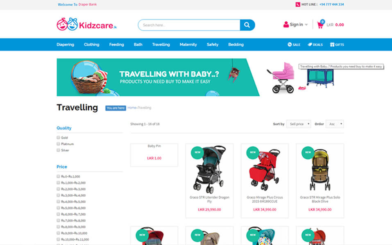392x245 pixels.
Task: Click the Search here input field
Action: pos(189,25)
